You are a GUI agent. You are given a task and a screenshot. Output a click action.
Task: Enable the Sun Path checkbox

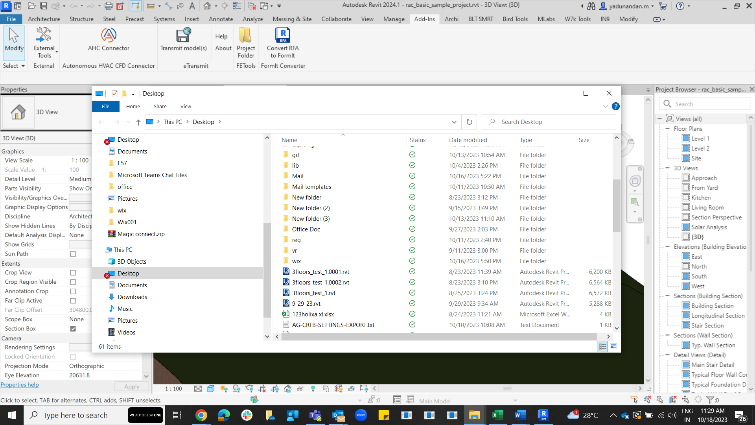point(73,254)
